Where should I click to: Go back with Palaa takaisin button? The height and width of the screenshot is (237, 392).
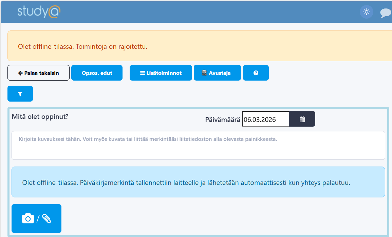click(38, 73)
